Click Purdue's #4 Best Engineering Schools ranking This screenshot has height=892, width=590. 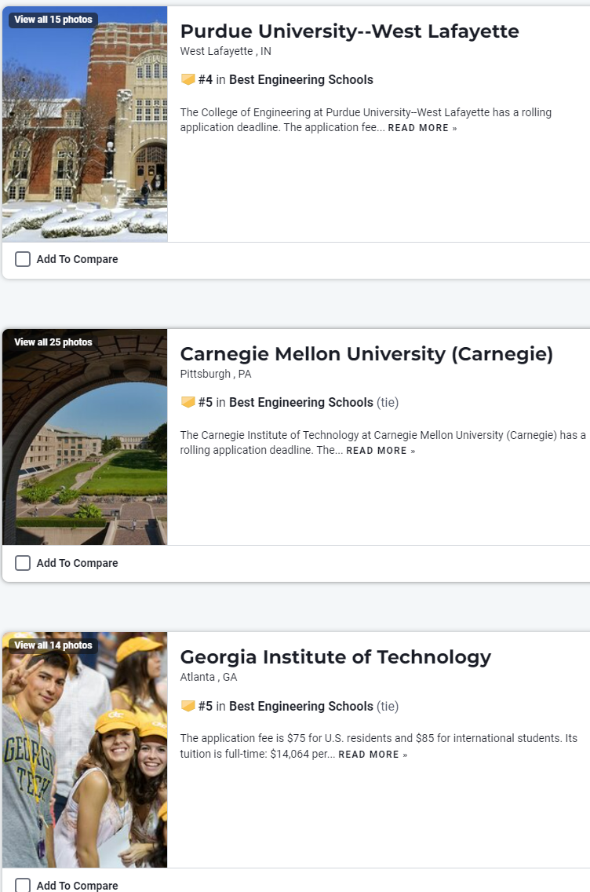pos(286,79)
